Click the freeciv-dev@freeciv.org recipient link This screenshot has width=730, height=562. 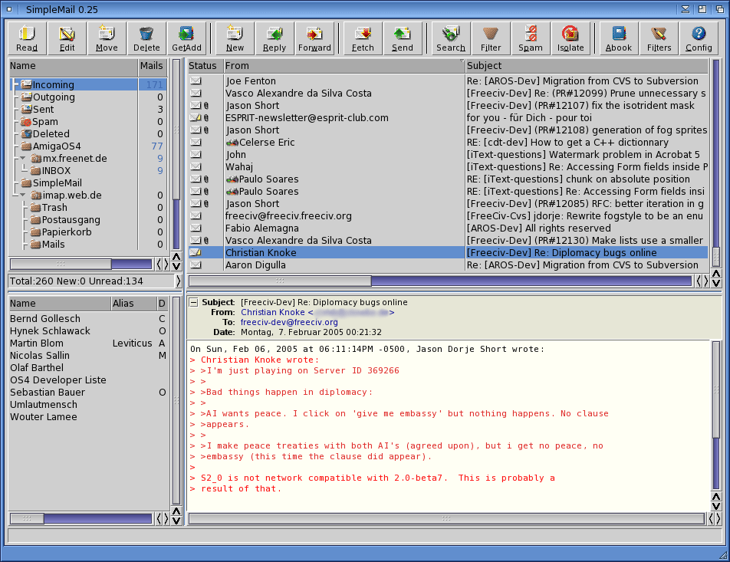pyautogui.click(x=289, y=323)
